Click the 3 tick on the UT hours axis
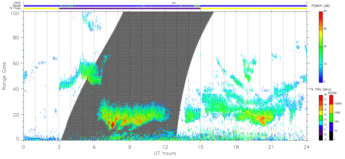This screenshot has width=345, height=159. point(59,147)
